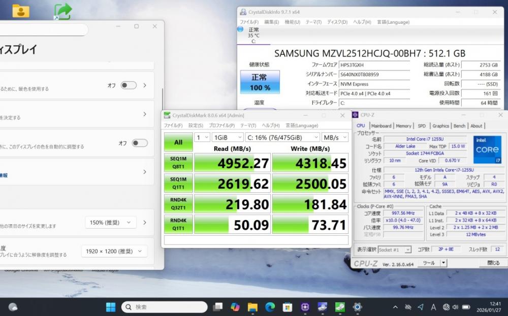Screen dimensions: 508x316
Task: Open the 1920 × 1200 resolution dropdown
Action: pyautogui.click(x=114, y=251)
